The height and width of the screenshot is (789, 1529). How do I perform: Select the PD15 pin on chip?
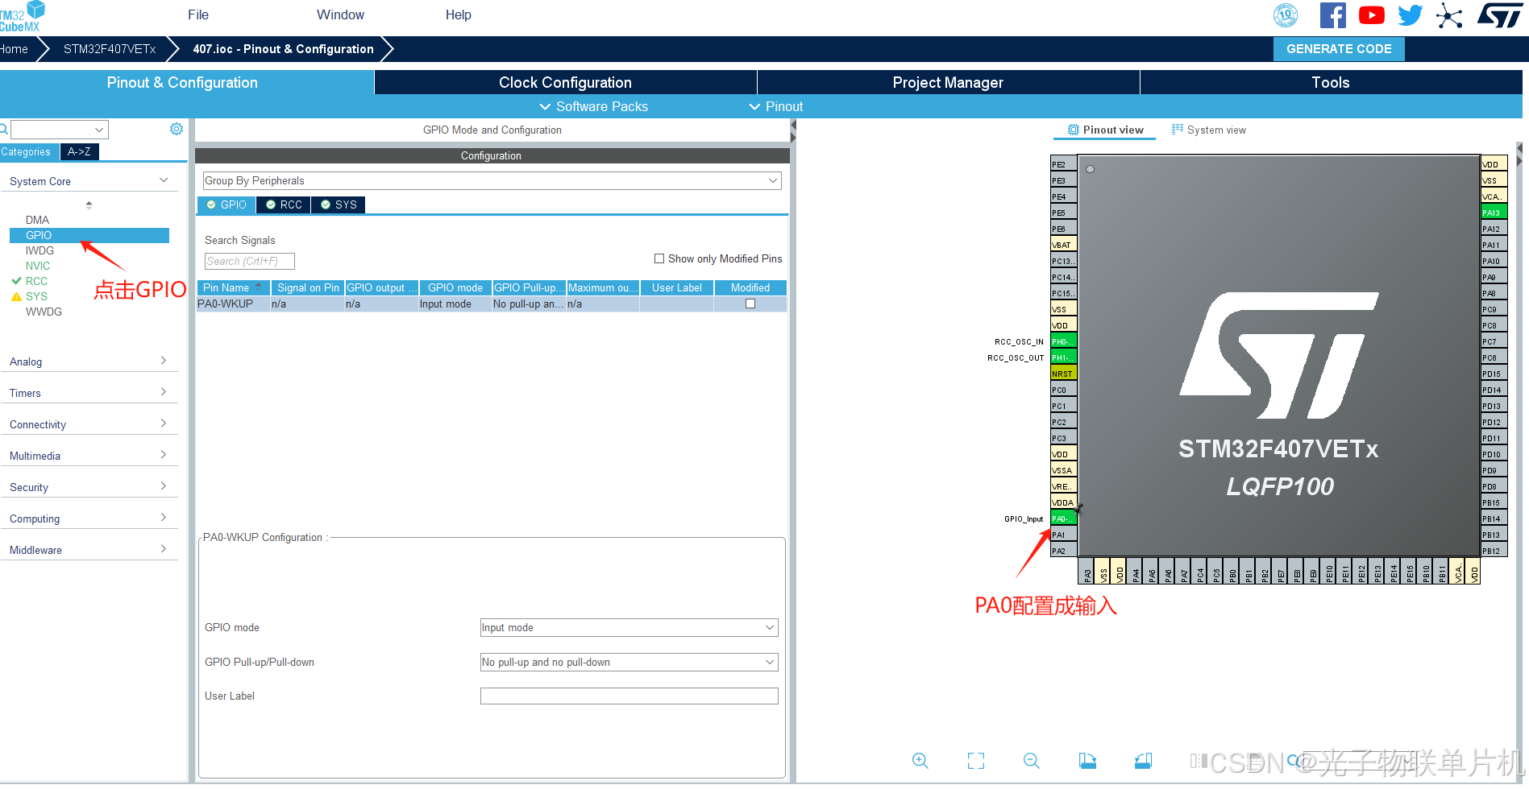click(1494, 374)
